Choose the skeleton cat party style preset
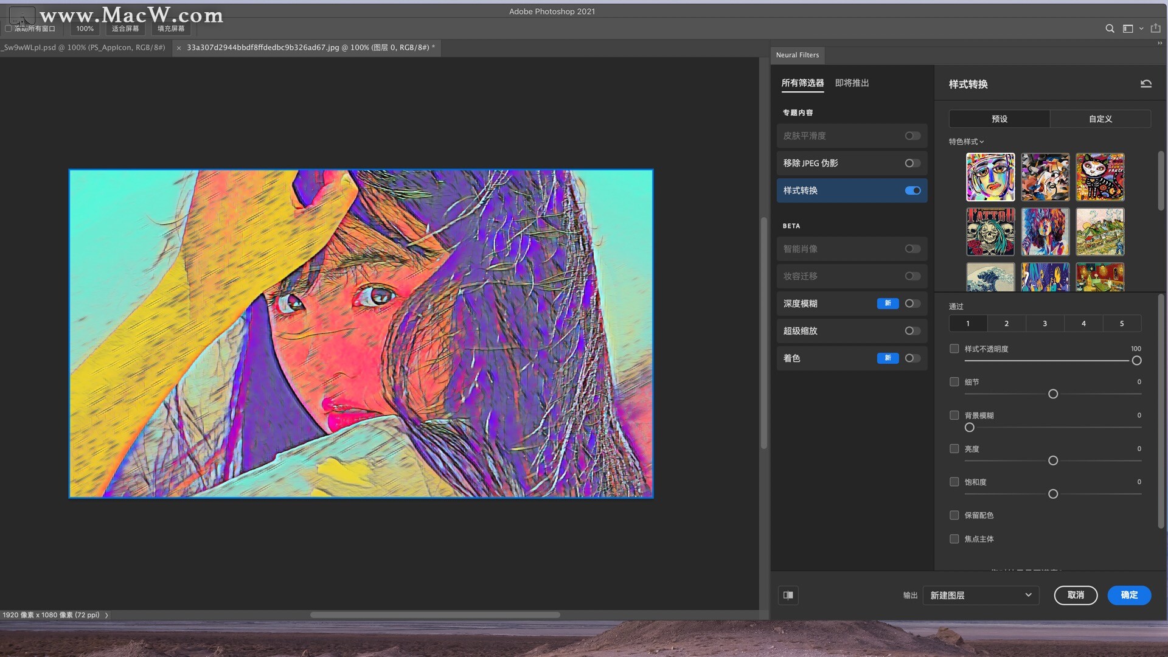The image size is (1168, 657). click(1100, 177)
